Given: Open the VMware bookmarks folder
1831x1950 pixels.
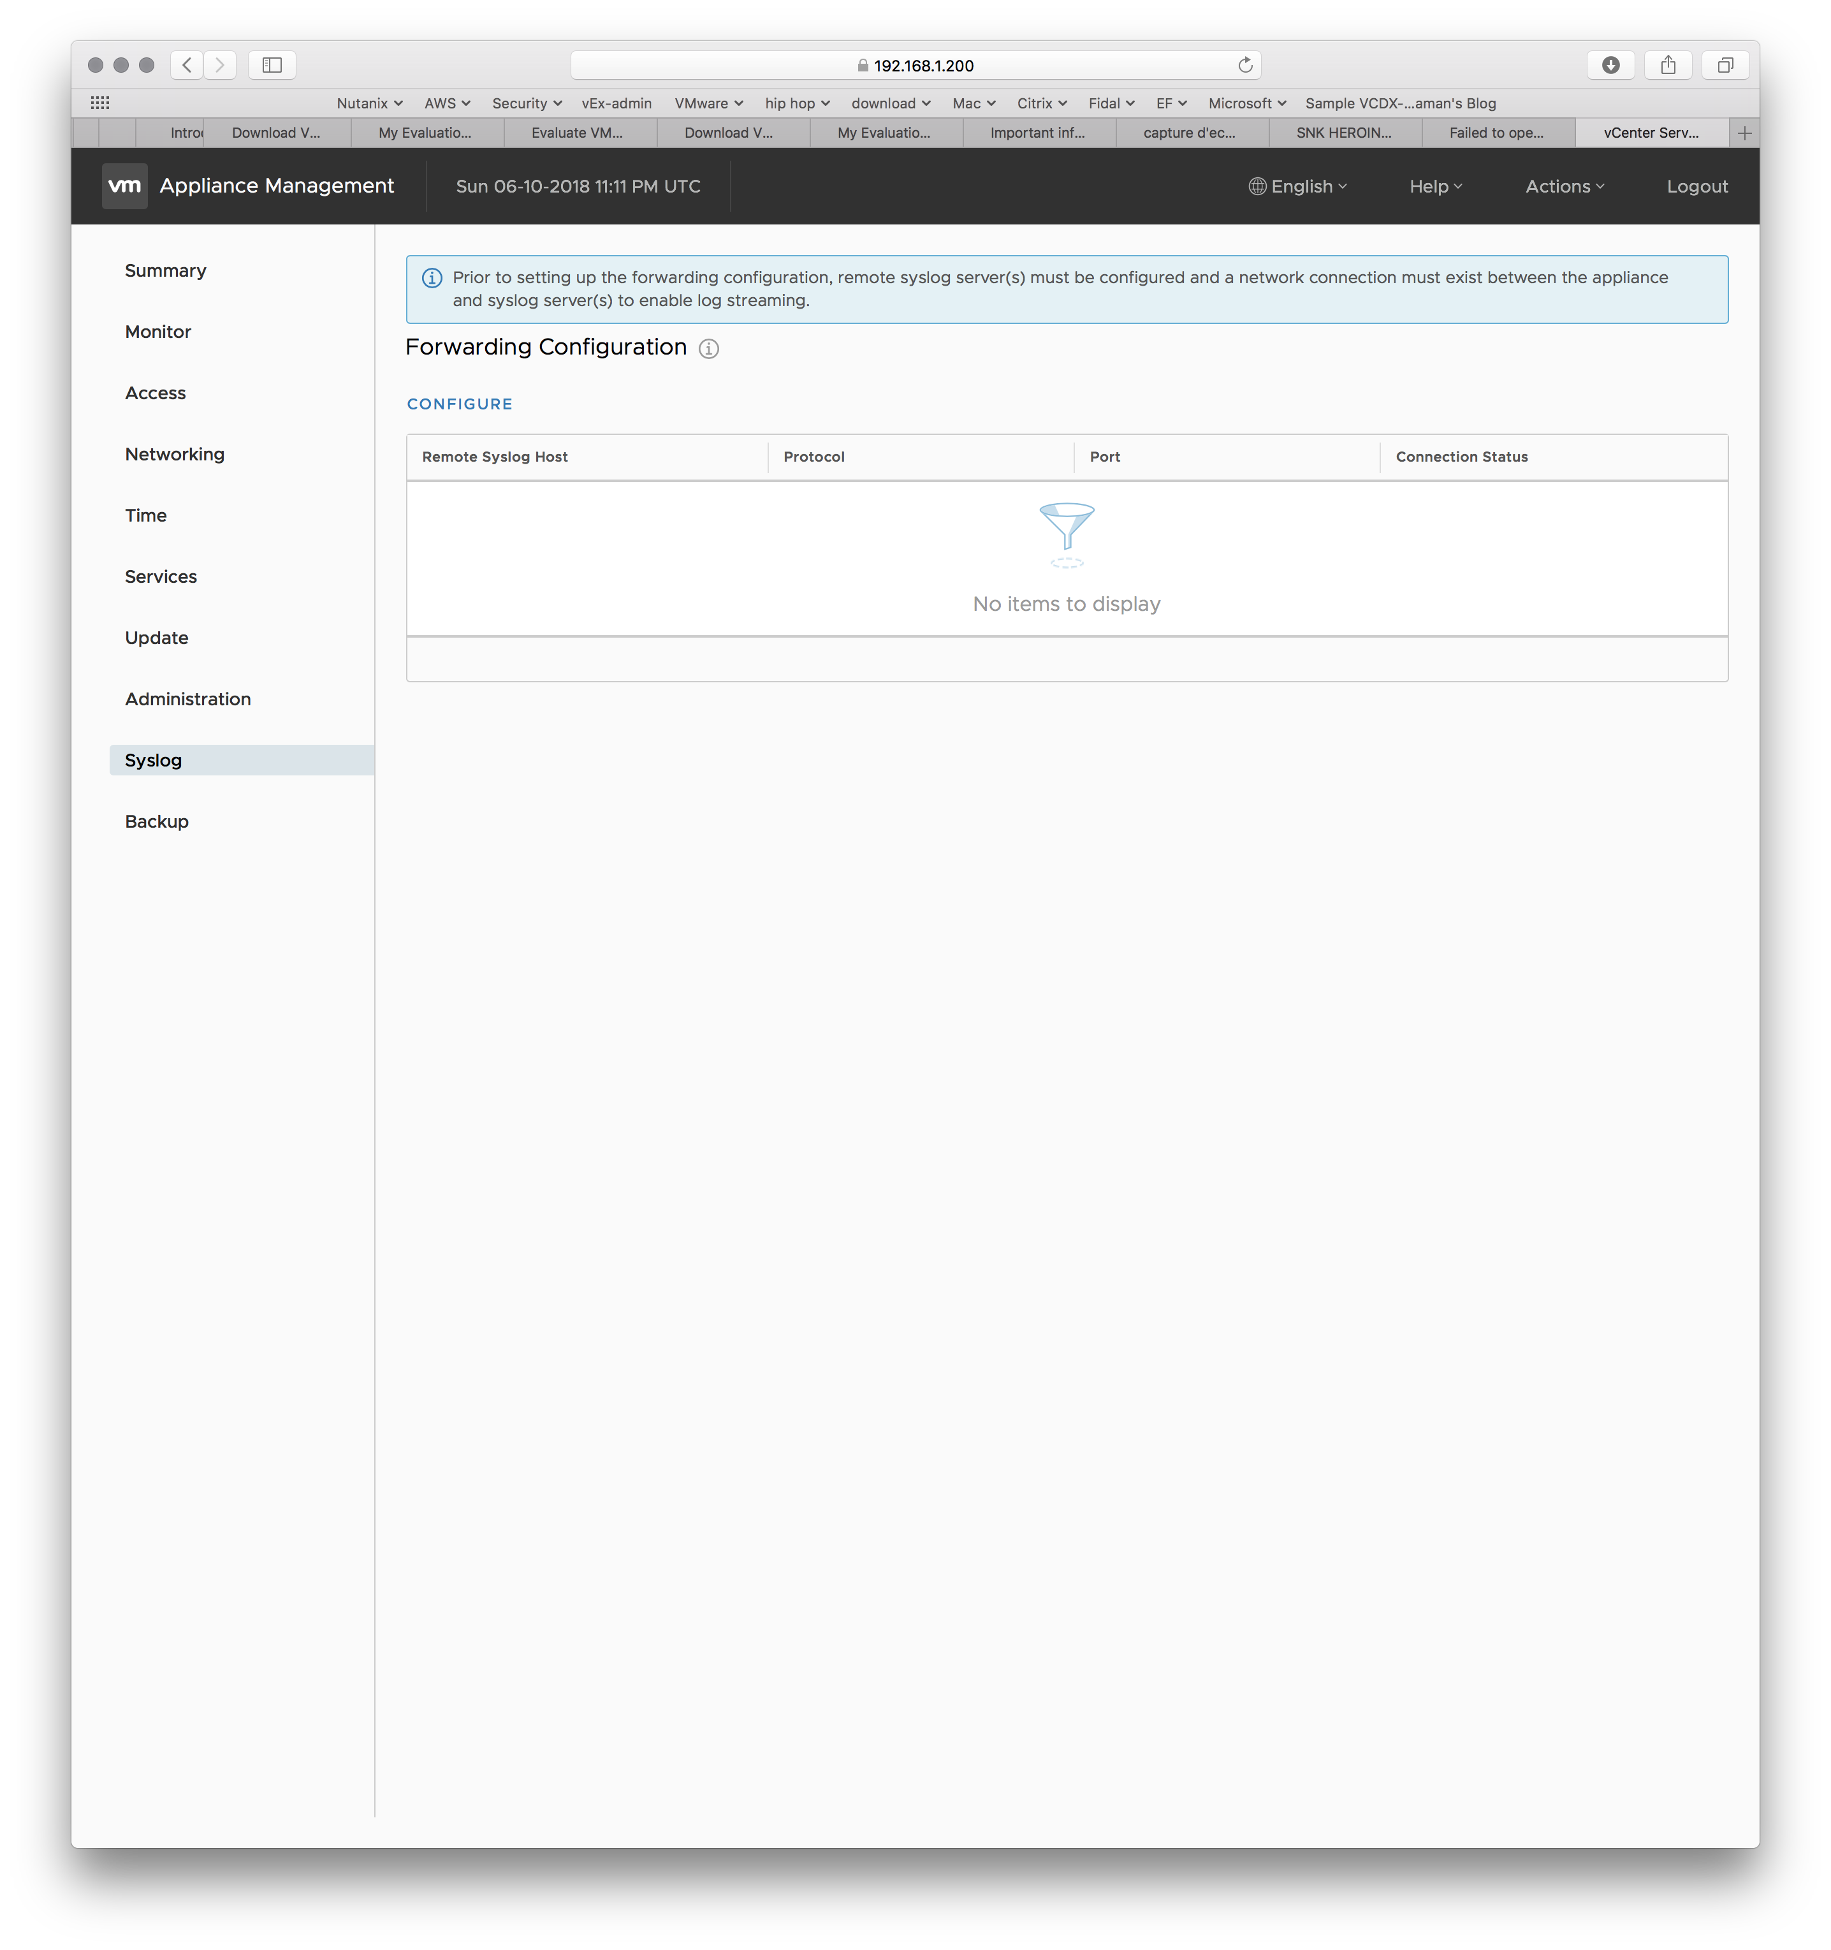Looking at the screenshot, I should point(708,103).
